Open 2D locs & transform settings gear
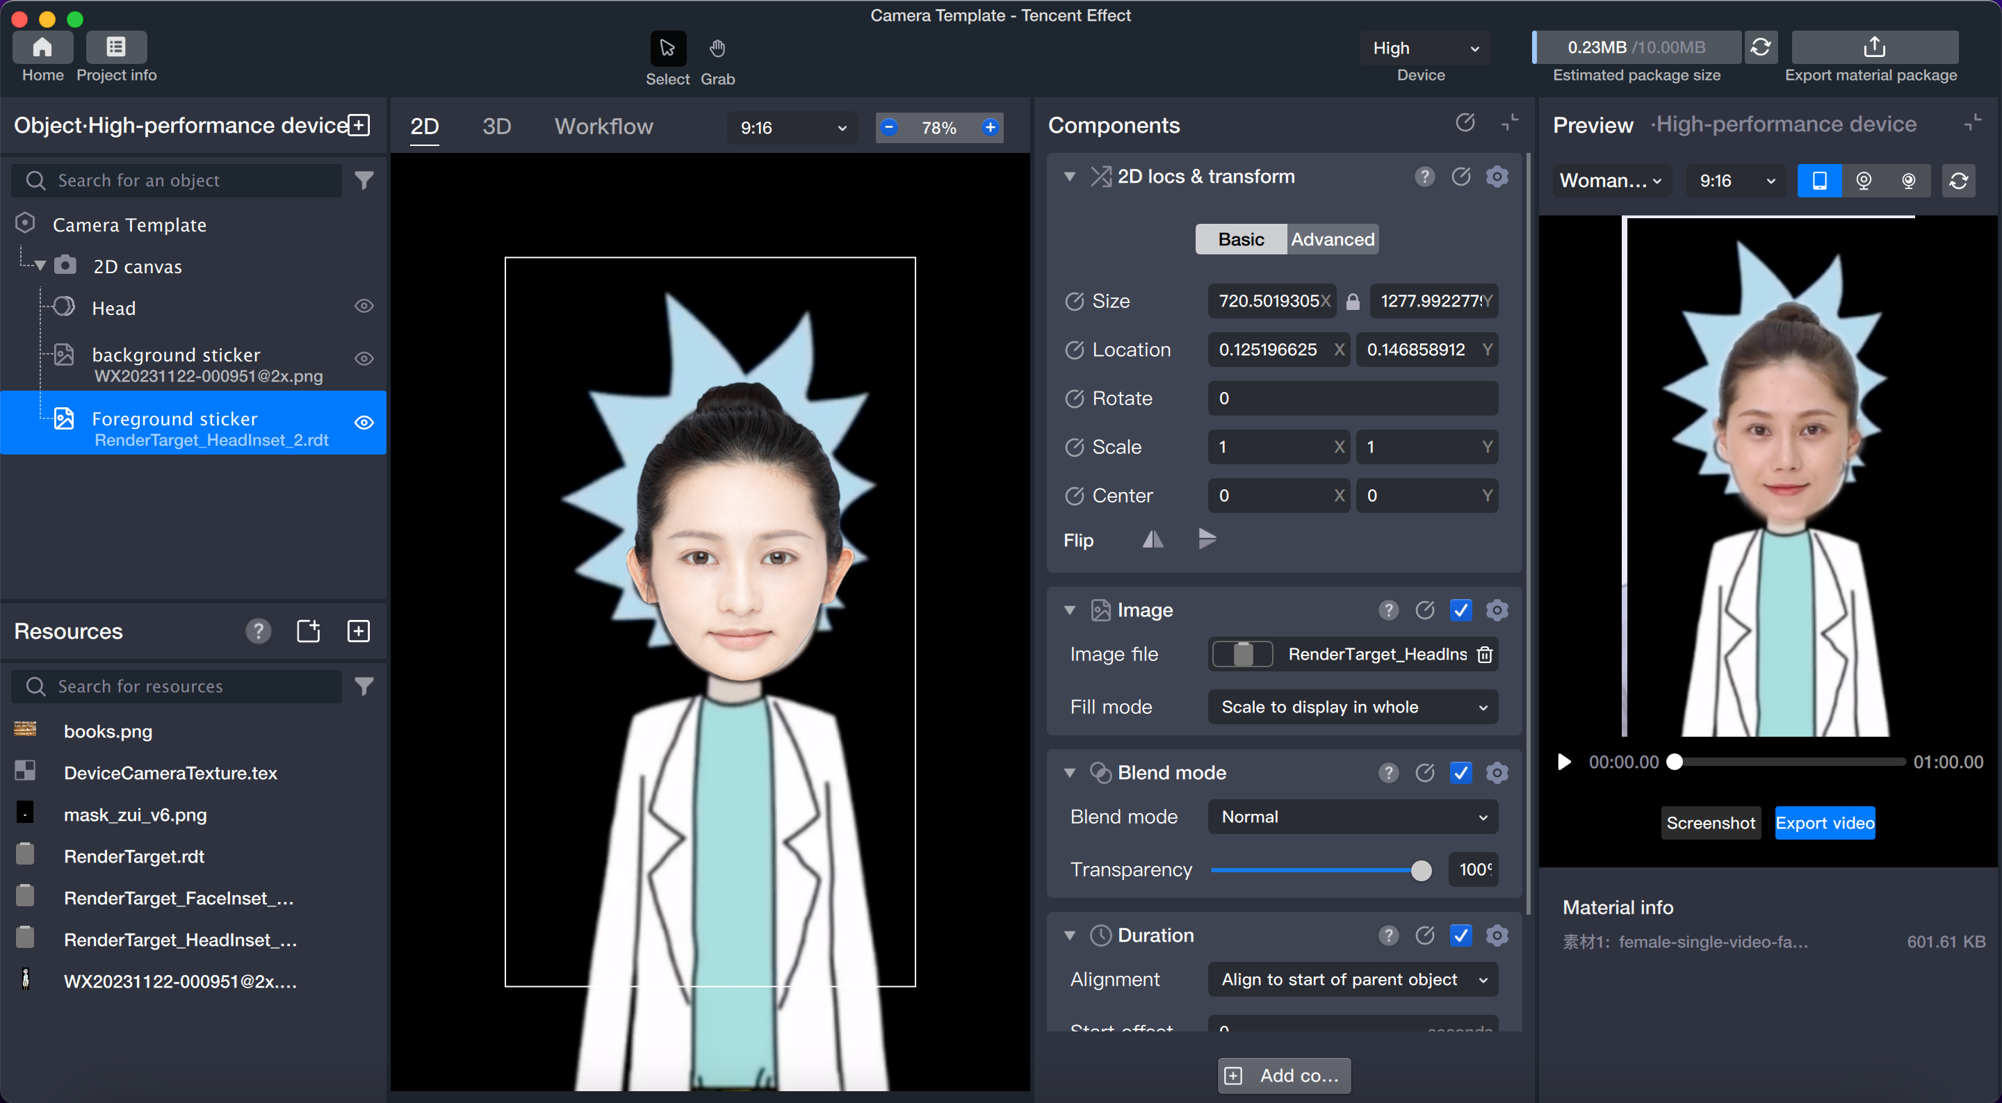 [x=1497, y=177]
